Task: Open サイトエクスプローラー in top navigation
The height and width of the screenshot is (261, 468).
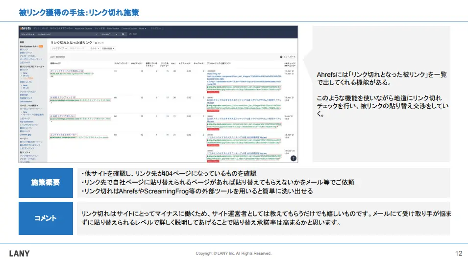Action: point(61,28)
